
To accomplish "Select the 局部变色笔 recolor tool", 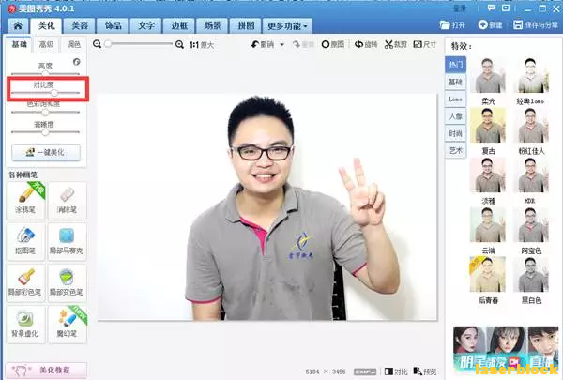I will click(68, 283).
